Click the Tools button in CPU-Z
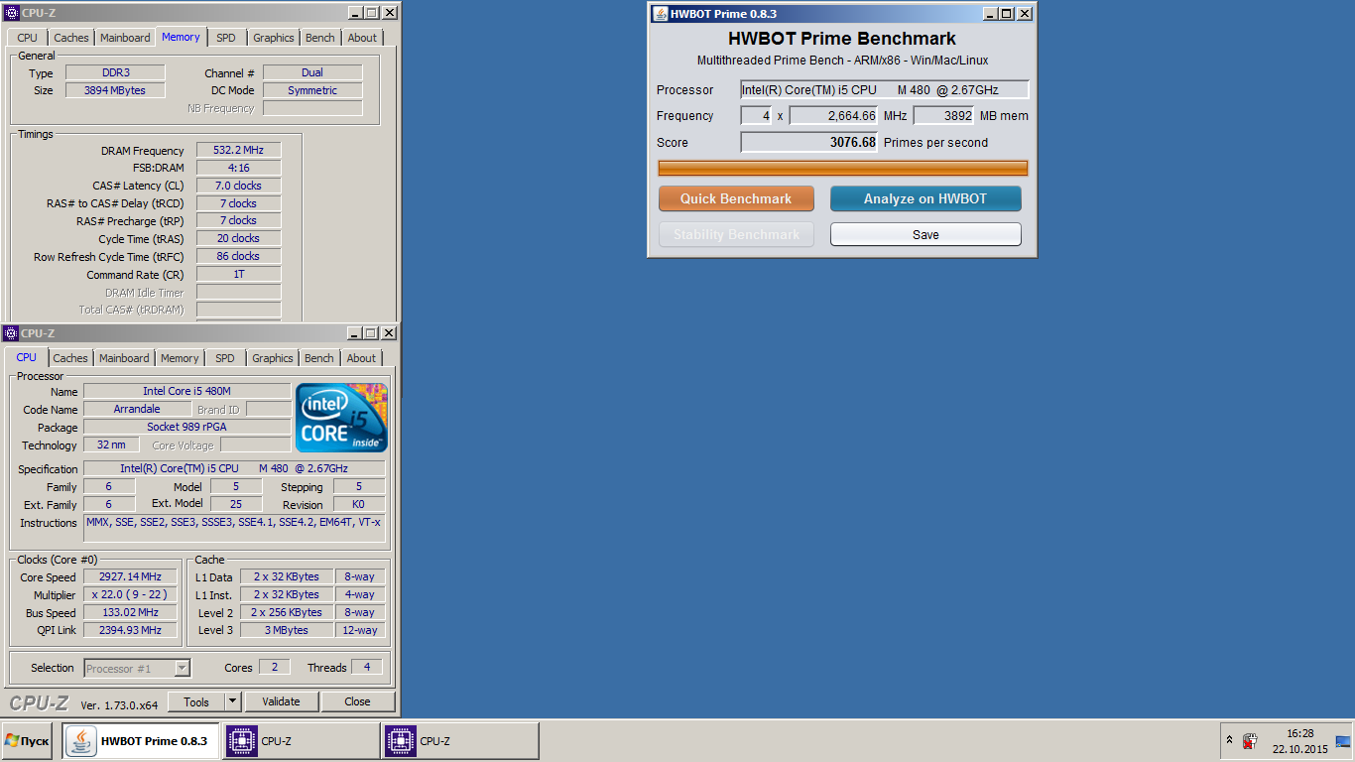 [196, 701]
